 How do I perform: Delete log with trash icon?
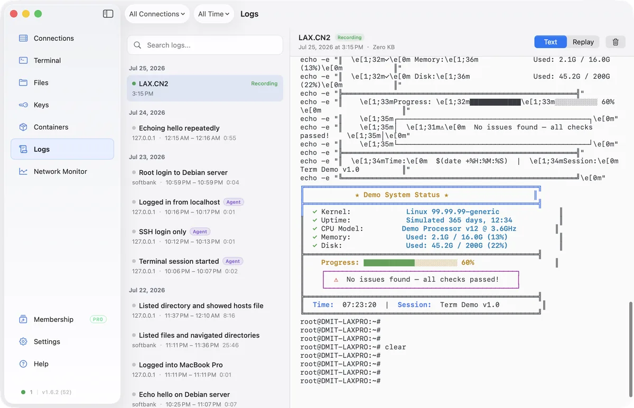pos(616,42)
